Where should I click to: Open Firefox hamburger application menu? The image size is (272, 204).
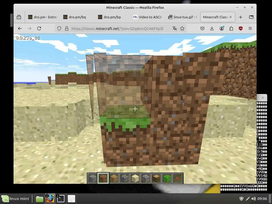tap(250, 28)
